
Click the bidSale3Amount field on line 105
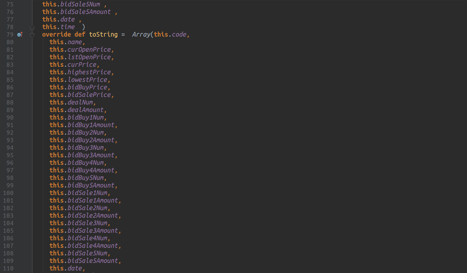[x=93, y=231]
